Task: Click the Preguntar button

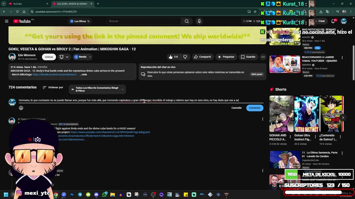Action: [x=226, y=57]
